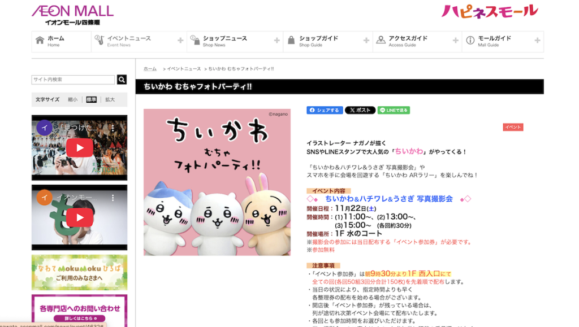Click into the サイト内検索 search field
The width and height of the screenshot is (579, 327).
coord(74,80)
